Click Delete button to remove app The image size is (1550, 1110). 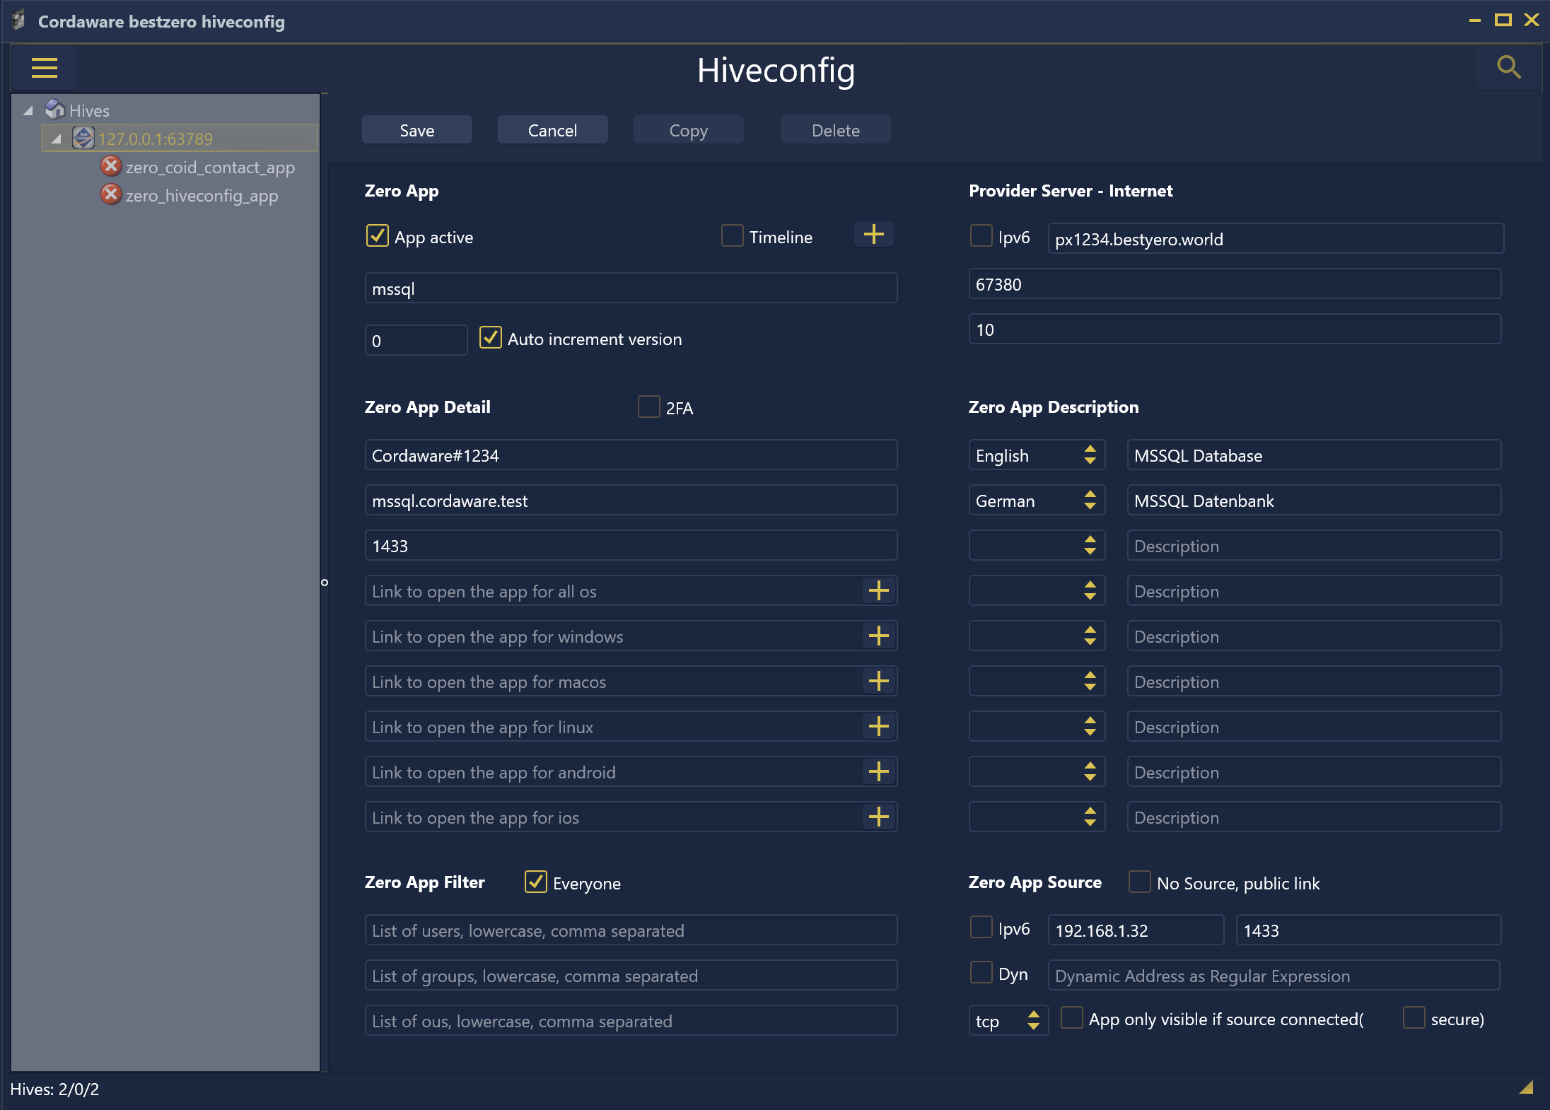click(x=834, y=130)
